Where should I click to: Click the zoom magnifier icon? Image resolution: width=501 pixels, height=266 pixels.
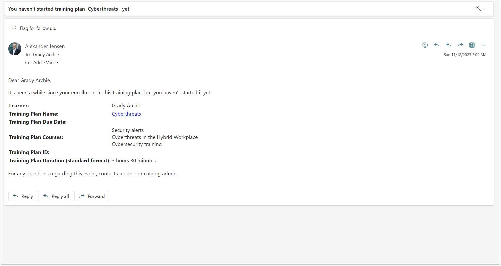point(478,8)
